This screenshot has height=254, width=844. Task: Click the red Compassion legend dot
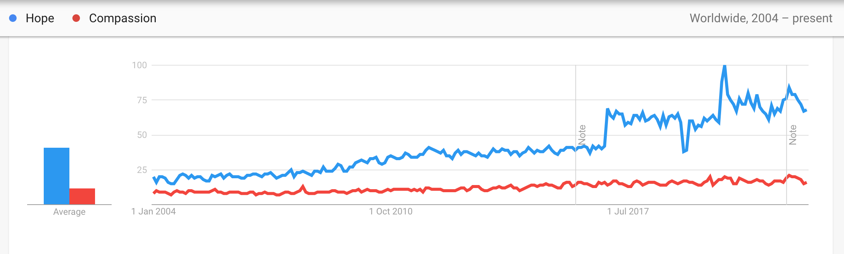76,18
